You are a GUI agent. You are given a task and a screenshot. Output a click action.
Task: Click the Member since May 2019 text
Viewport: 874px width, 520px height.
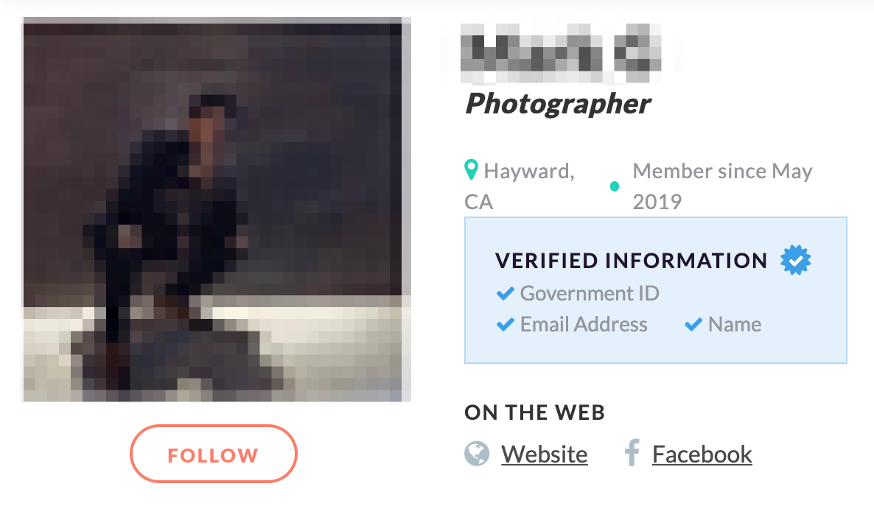tap(722, 186)
